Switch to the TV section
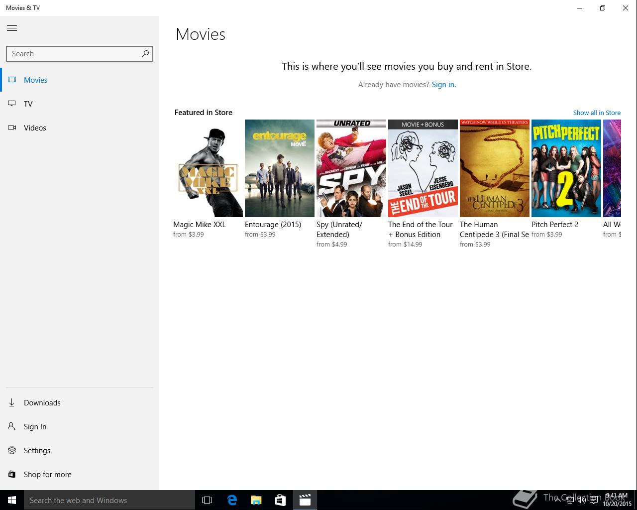Screen dimensions: 637x510 [x=28, y=104]
